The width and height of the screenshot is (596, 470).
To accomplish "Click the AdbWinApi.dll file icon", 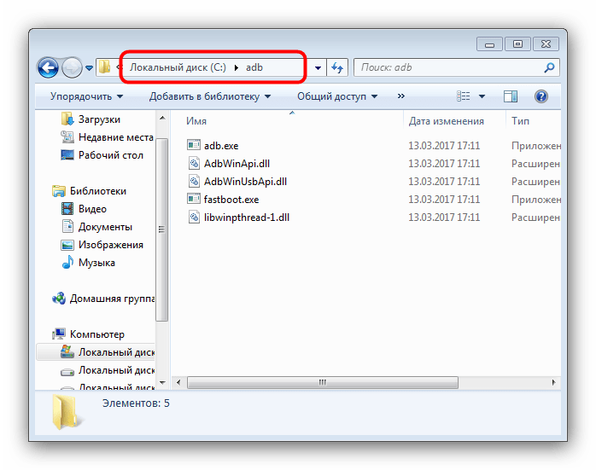I will (x=194, y=163).
